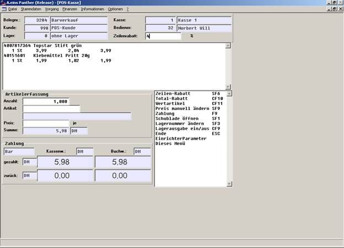Open the Vorgang menu

pyautogui.click(x=52, y=9)
